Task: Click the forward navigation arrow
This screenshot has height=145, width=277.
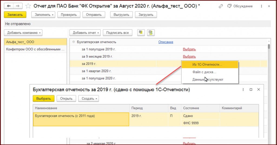Action: click(x=18, y=6)
